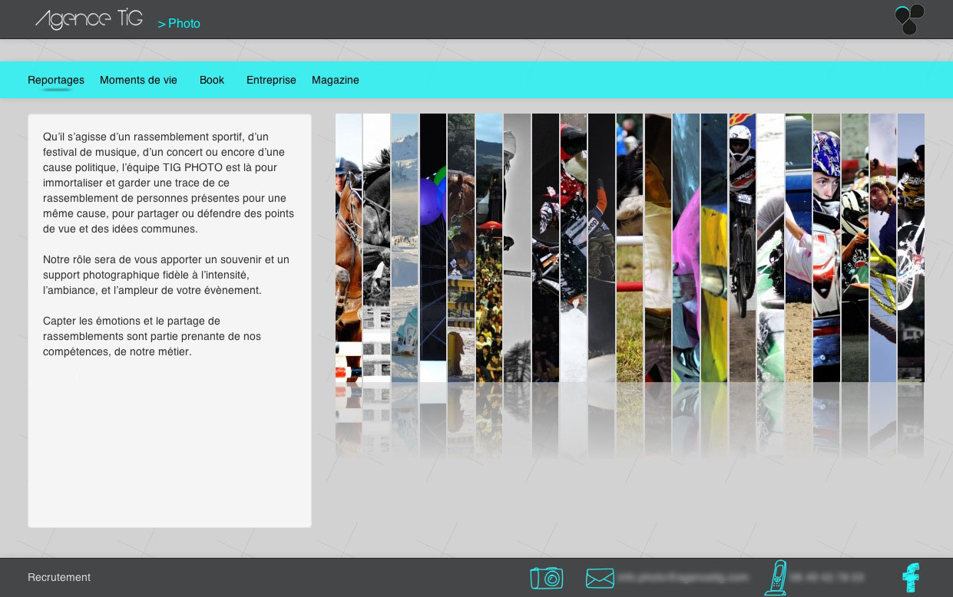Open the Facebook page icon
Image resolution: width=953 pixels, height=597 pixels.
pyautogui.click(x=911, y=577)
